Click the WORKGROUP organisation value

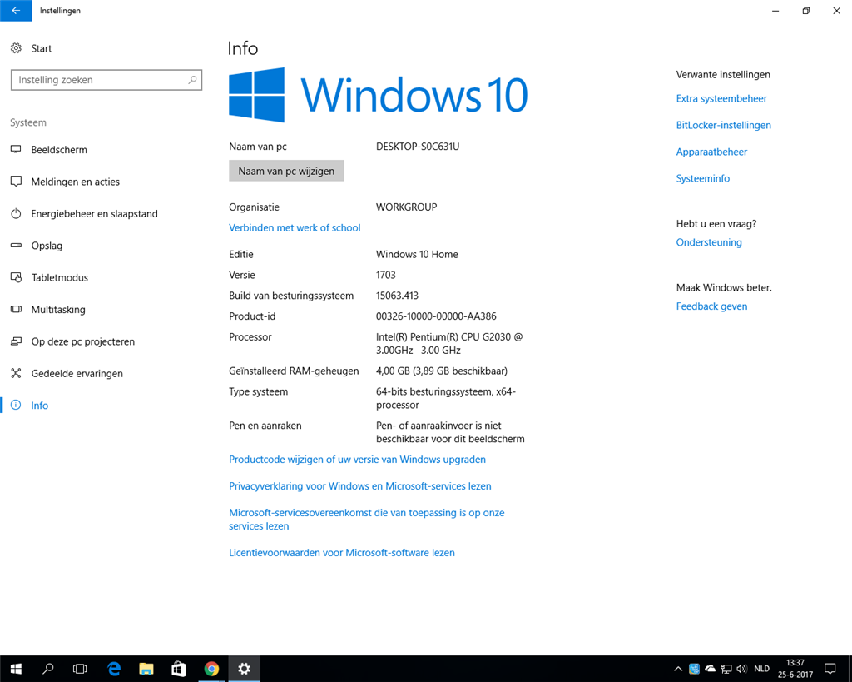point(406,207)
